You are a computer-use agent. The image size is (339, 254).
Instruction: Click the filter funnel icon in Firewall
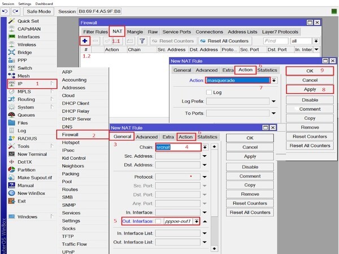pyautogui.click(x=142, y=41)
